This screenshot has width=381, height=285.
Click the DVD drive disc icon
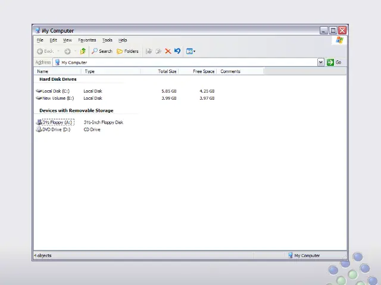39,129
